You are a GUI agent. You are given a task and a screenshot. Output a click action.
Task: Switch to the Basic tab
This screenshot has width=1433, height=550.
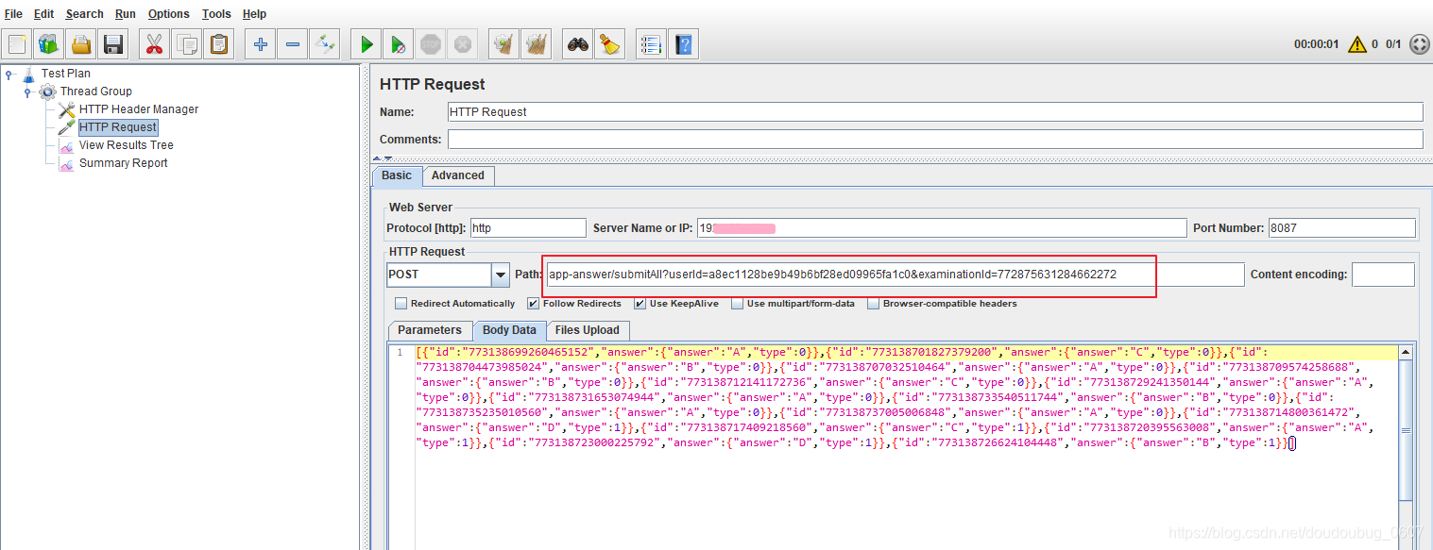pyautogui.click(x=397, y=175)
